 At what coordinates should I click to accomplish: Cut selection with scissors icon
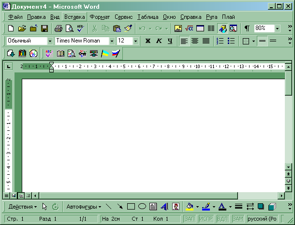(94, 28)
